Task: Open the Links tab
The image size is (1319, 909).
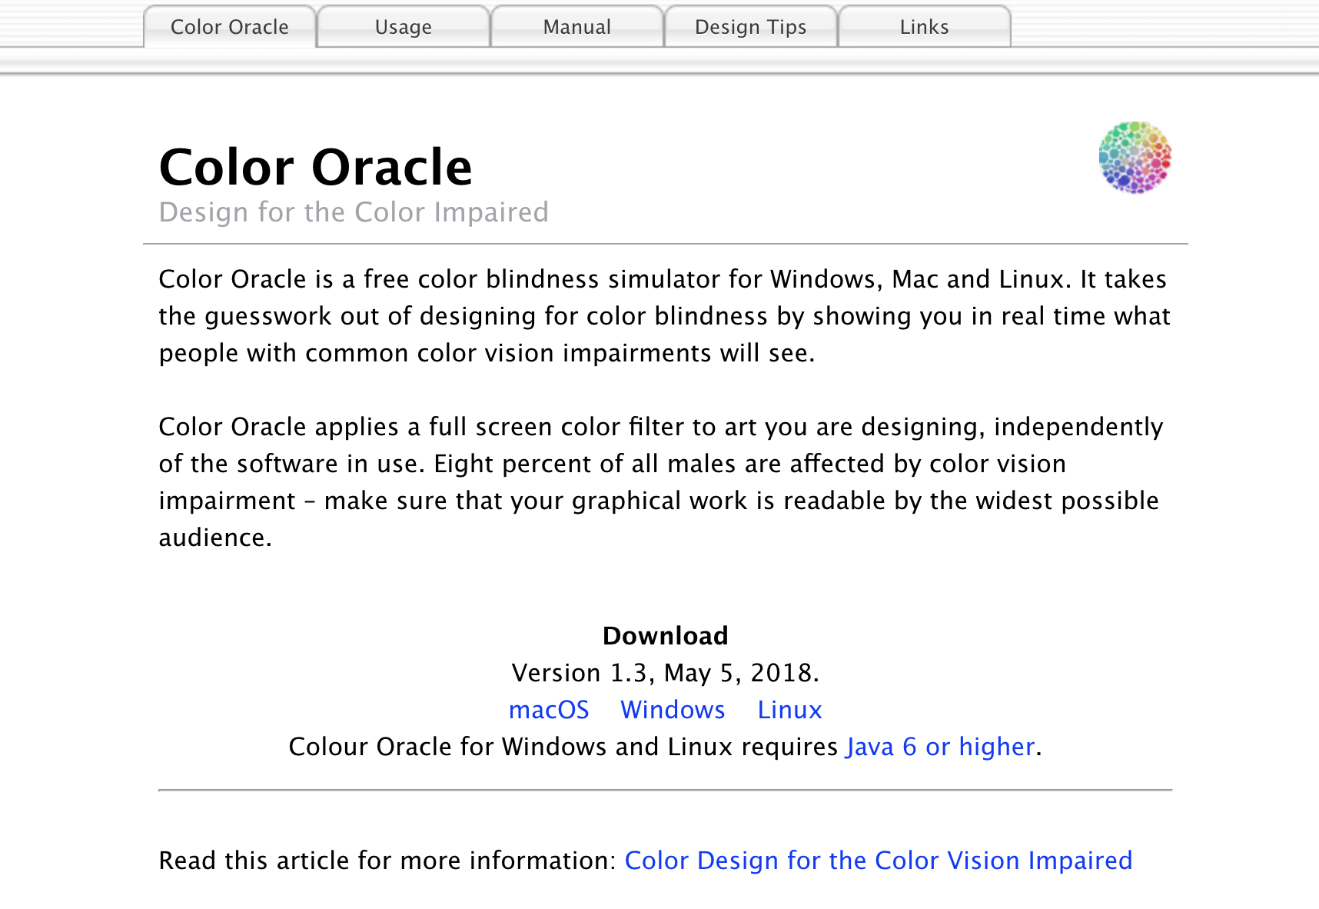Action: [924, 26]
